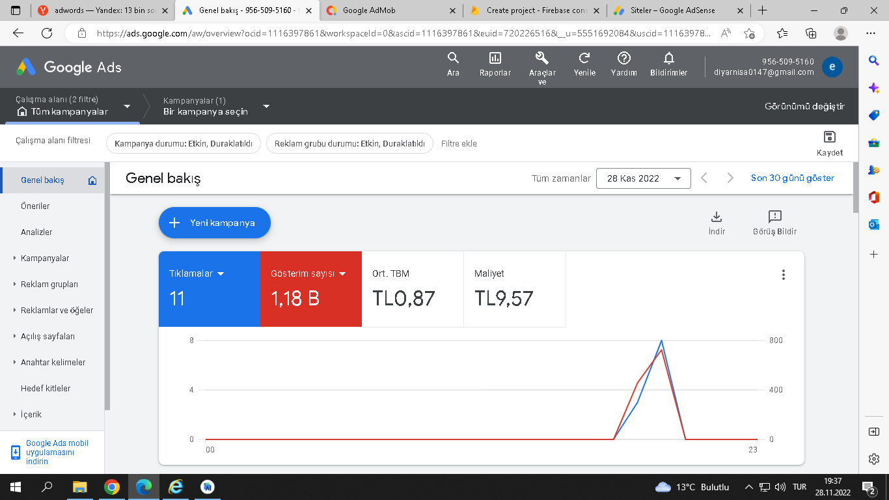Expand Kampanyalar in the sidebar
The height and width of the screenshot is (500, 889).
point(14,258)
